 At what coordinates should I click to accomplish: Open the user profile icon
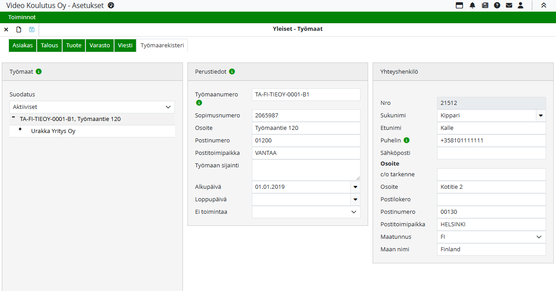521,5
